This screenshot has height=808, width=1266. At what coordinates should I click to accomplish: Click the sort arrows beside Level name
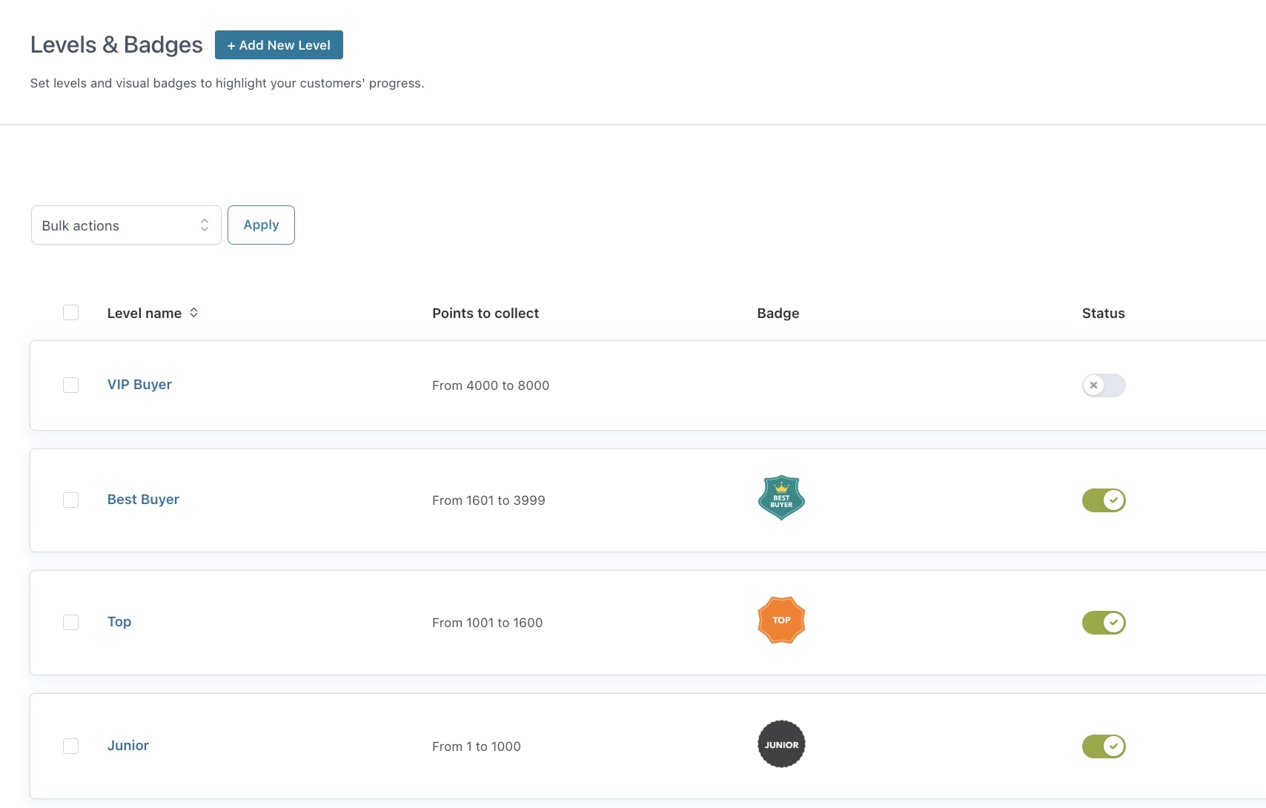tap(193, 313)
